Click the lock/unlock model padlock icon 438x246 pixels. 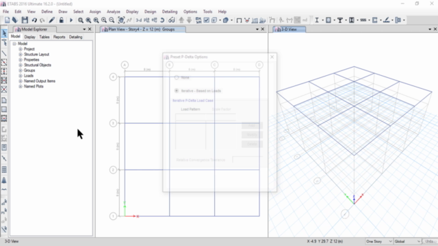click(x=61, y=20)
